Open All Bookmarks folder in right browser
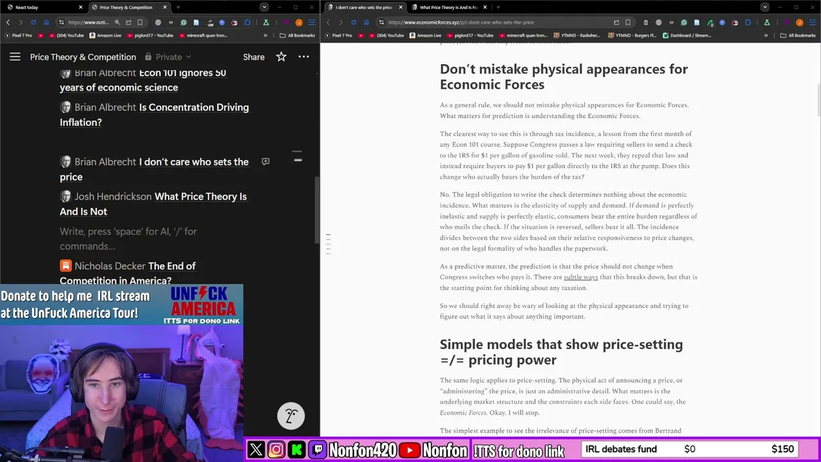Screen dimensions: 821x462 point(797,35)
